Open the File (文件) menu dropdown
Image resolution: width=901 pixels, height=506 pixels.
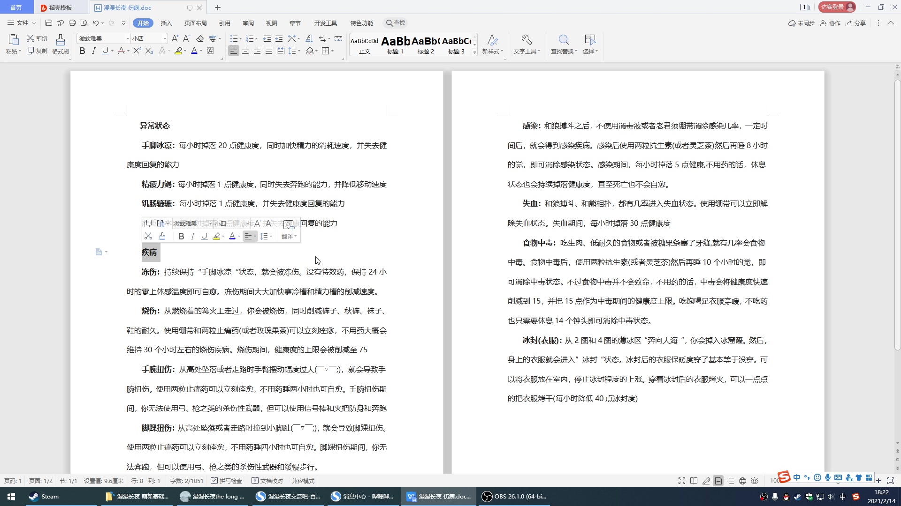(22, 23)
